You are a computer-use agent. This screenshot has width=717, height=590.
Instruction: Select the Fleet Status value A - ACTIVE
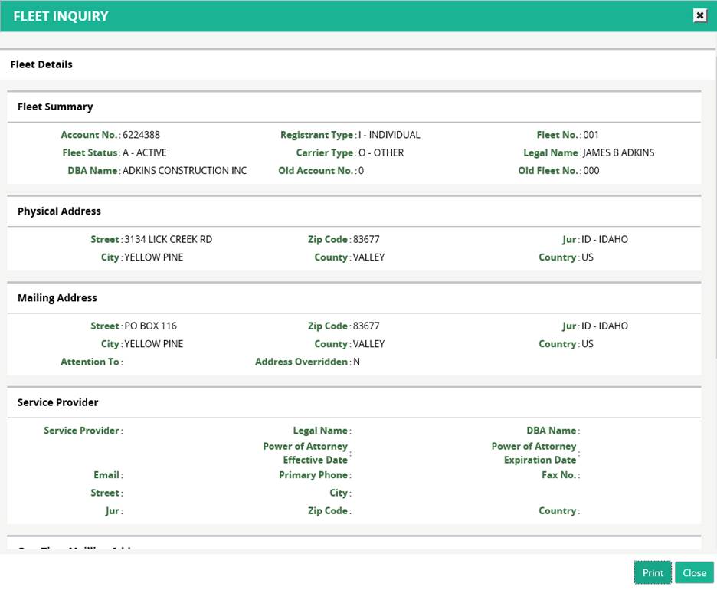(x=144, y=152)
